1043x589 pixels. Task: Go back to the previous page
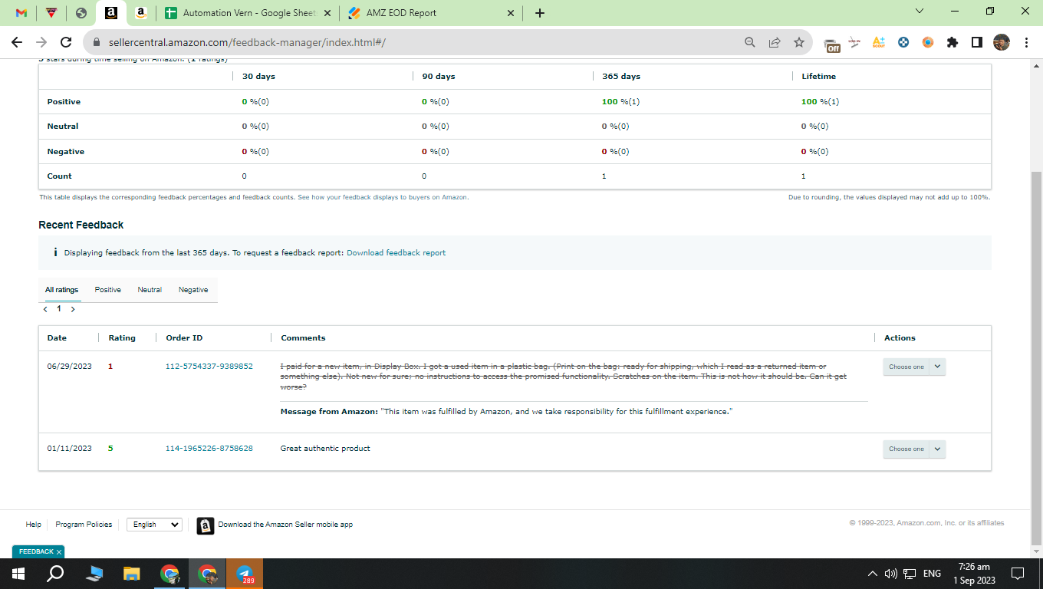pyautogui.click(x=18, y=42)
